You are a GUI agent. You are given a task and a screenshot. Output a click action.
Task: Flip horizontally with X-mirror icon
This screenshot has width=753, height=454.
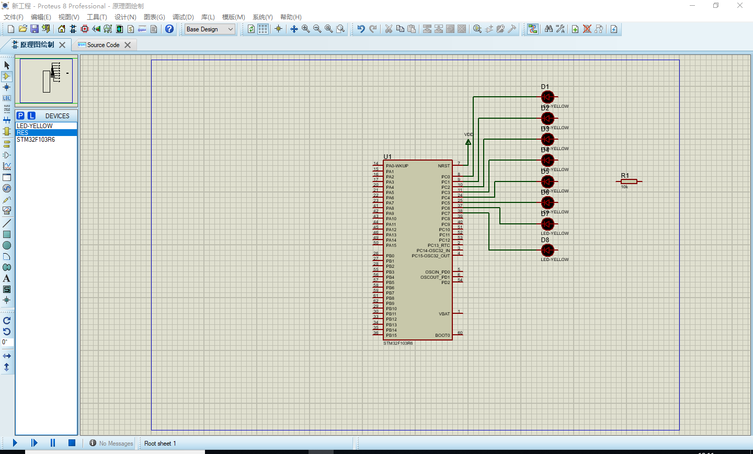(7, 356)
